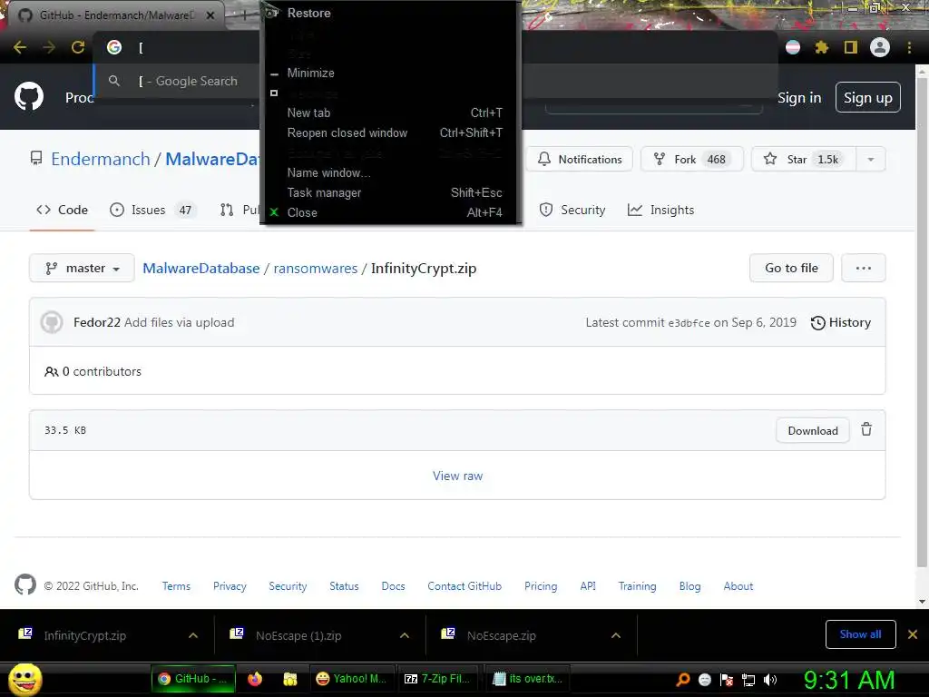Open the Chrome three-dot menu
The image size is (929, 697).
(909, 47)
